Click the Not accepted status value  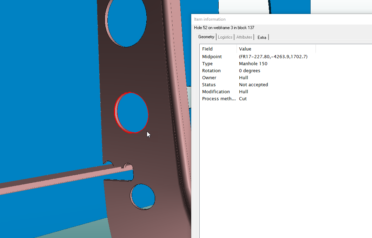[x=253, y=85]
